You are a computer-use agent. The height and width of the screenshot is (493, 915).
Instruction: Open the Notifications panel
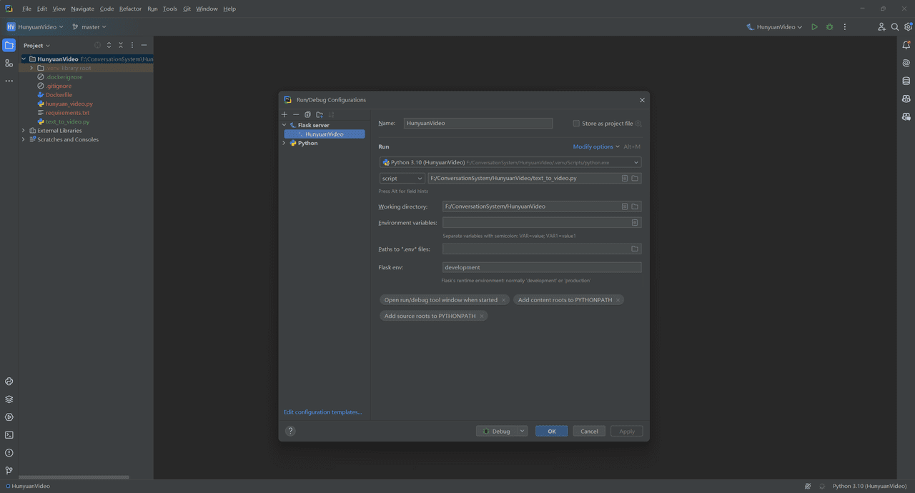click(x=906, y=45)
